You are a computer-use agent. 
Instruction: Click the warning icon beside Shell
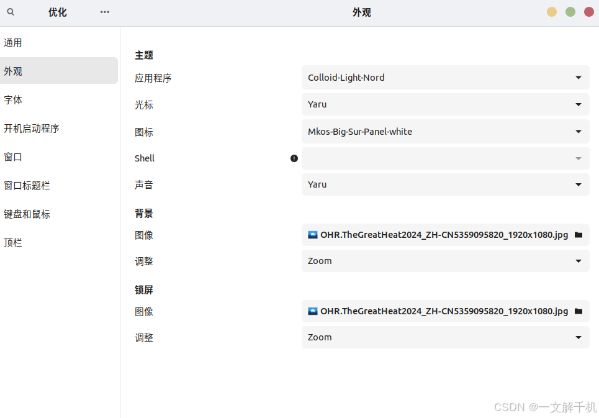point(294,158)
